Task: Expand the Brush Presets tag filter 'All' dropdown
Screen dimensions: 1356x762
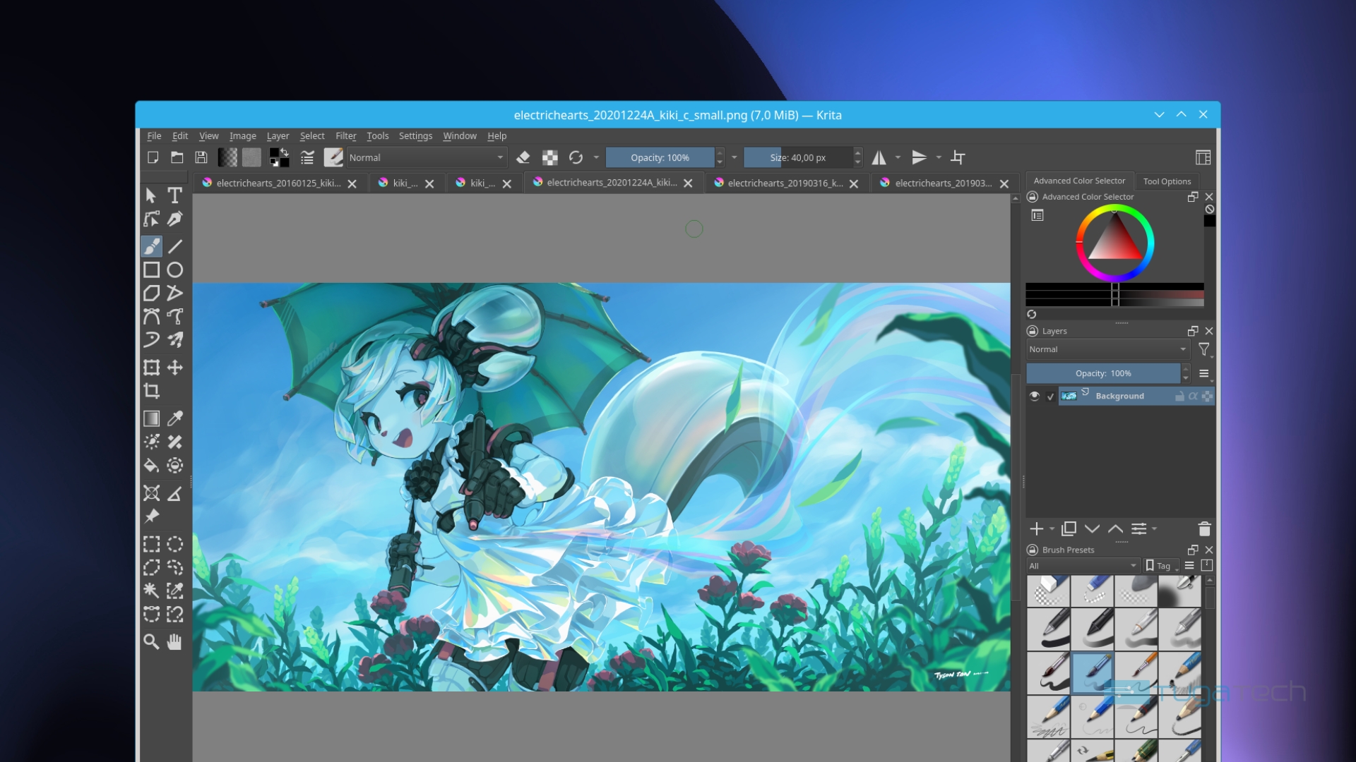Action: coord(1083,566)
